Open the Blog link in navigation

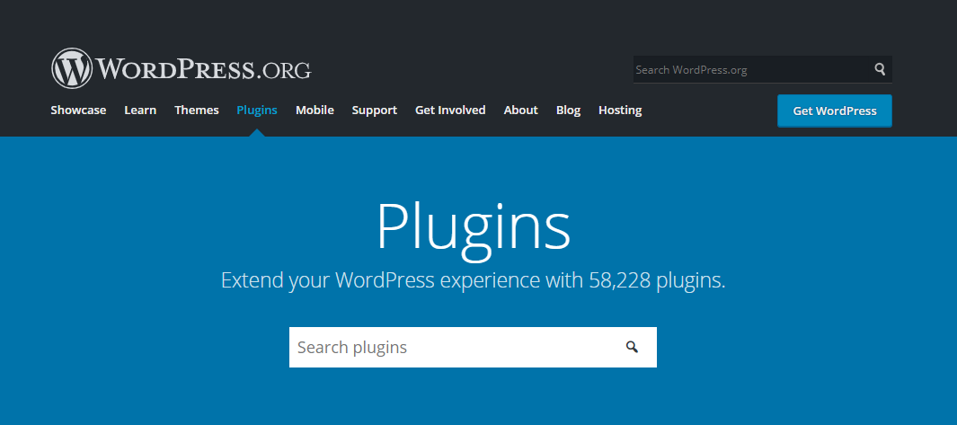(x=568, y=111)
